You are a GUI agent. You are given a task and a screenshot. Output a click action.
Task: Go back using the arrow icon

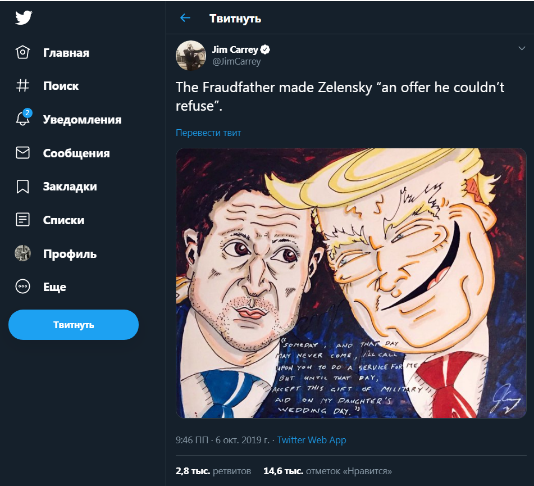(x=185, y=18)
